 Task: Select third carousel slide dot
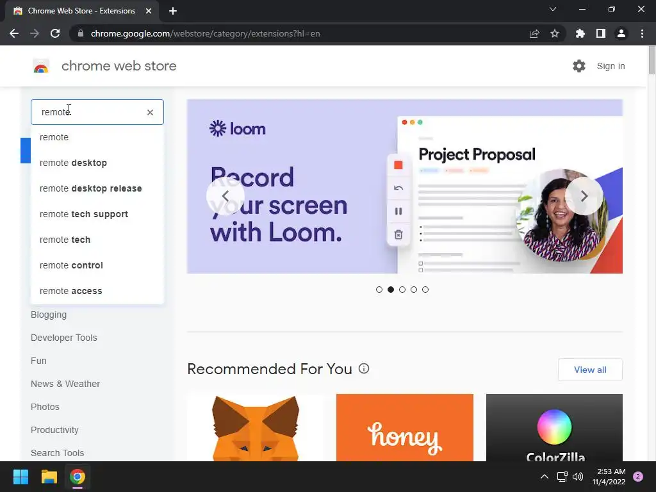point(402,290)
